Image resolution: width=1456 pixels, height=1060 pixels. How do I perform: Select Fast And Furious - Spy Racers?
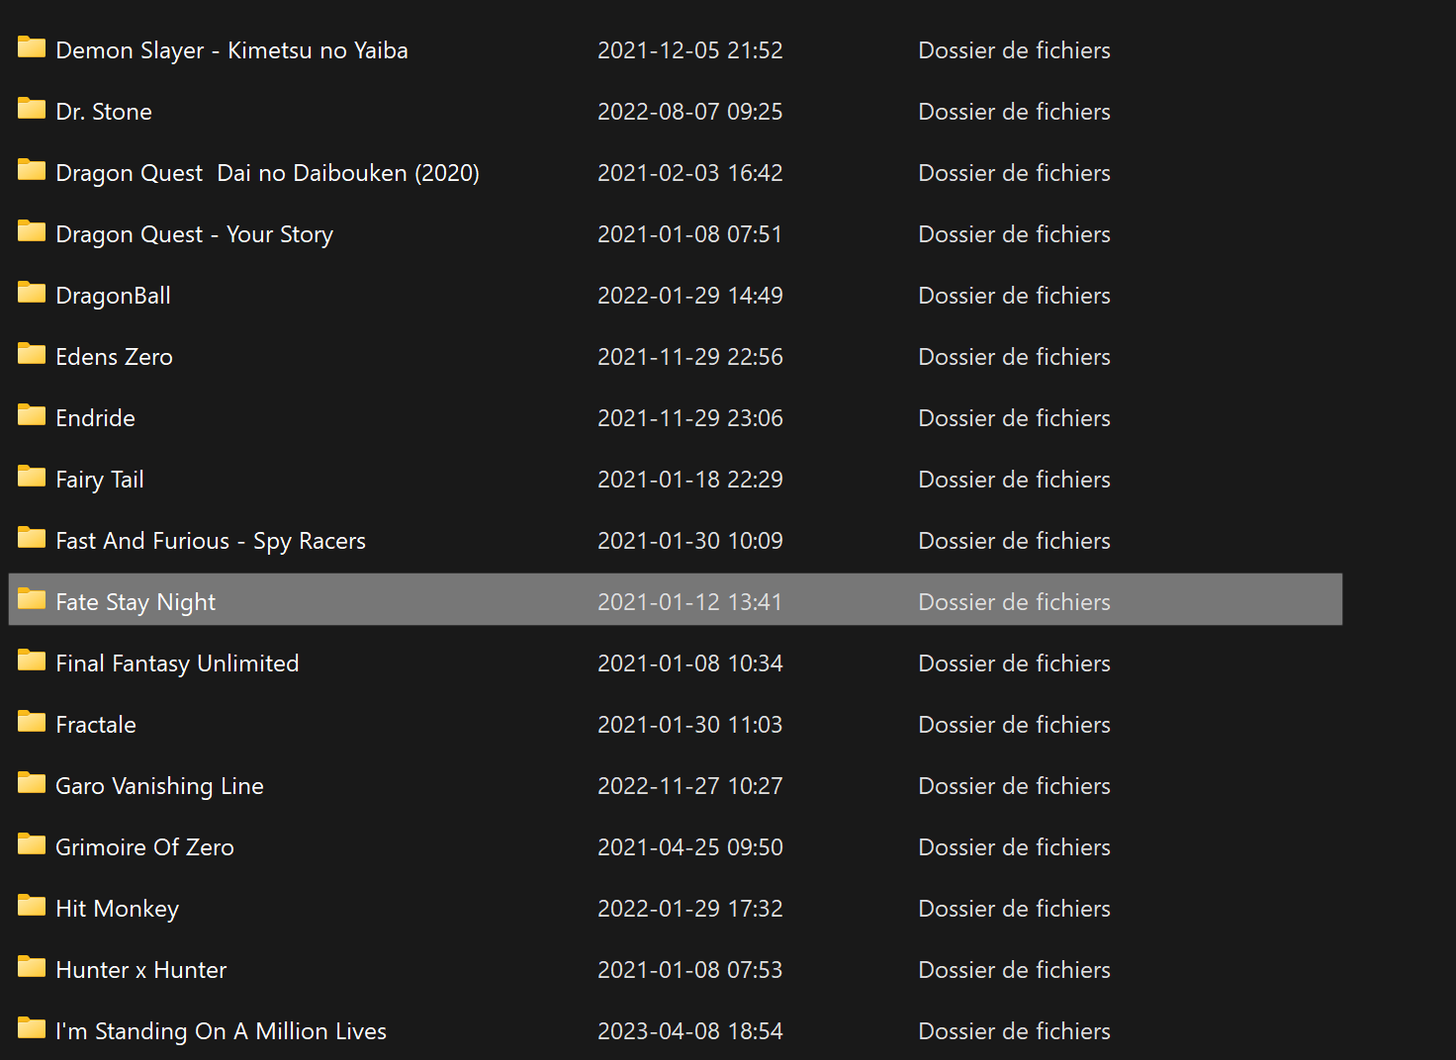(x=211, y=541)
